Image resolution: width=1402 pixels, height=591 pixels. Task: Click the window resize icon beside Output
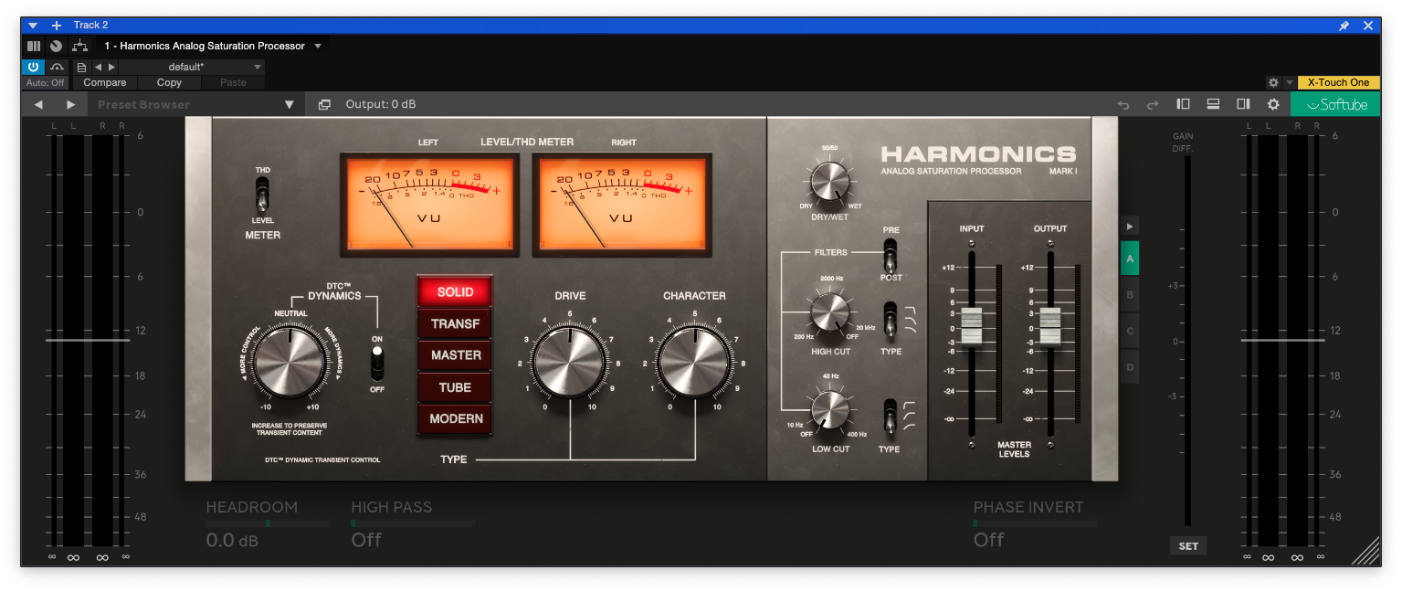point(324,104)
